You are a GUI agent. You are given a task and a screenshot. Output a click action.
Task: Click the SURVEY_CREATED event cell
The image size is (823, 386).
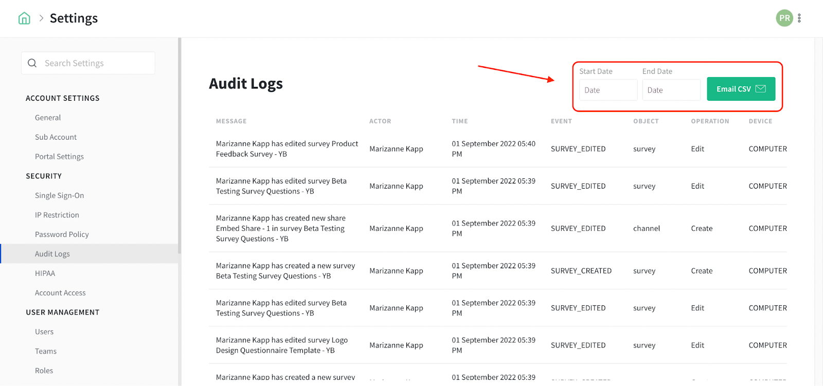pos(581,271)
